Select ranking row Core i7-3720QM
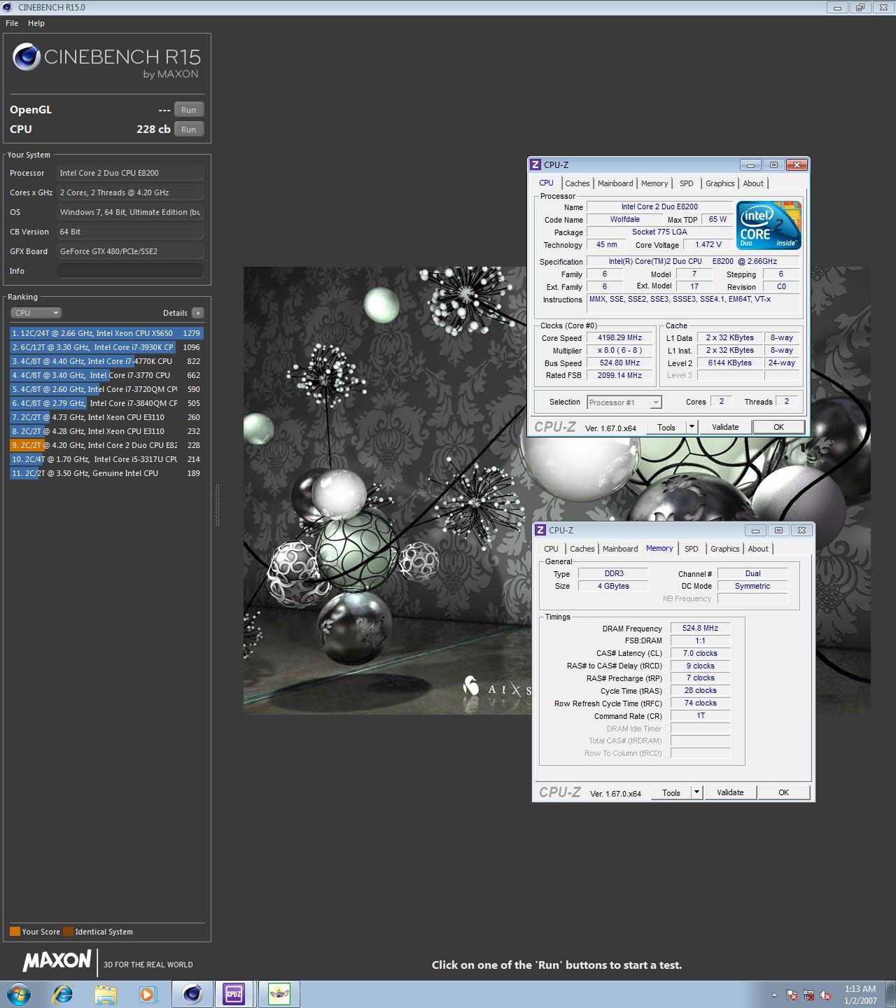896x1008 pixels. (106, 389)
